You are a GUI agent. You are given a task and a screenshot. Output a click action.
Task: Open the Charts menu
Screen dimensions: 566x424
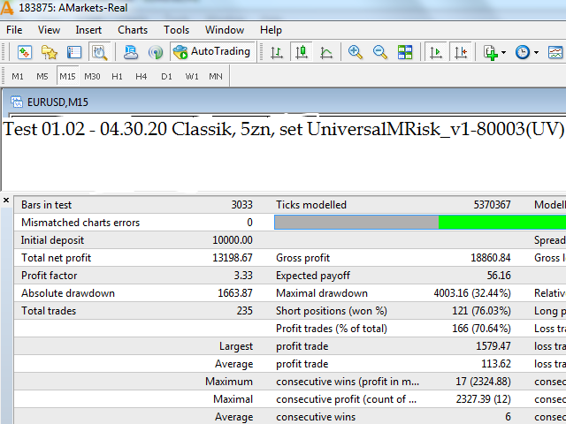pos(133,30)
